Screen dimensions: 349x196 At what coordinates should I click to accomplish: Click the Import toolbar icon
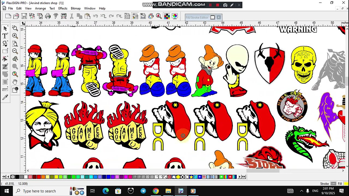(x=32, y=16)
